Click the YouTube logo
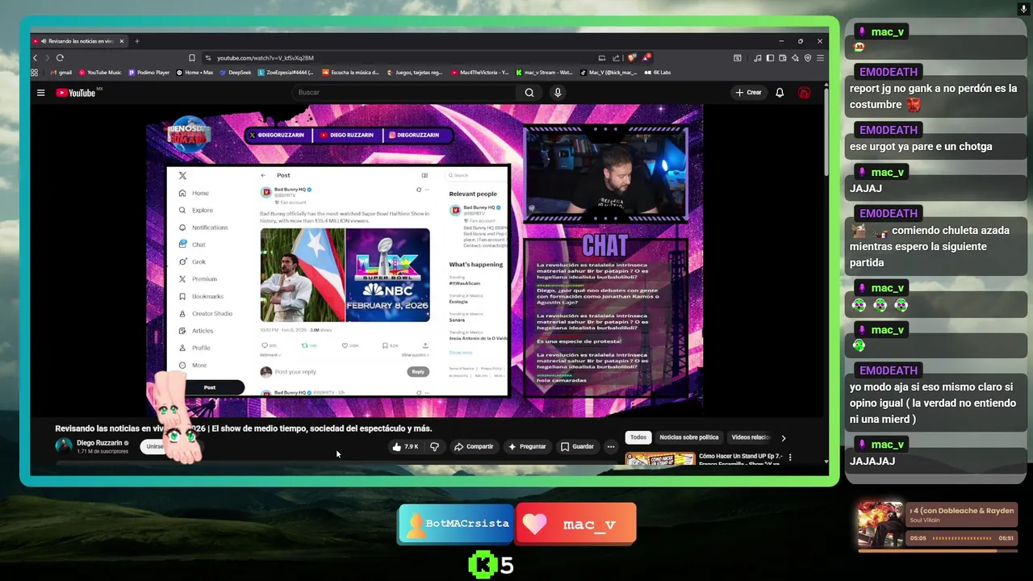Viewport: 1033px width, 581px height. point(76,93)
